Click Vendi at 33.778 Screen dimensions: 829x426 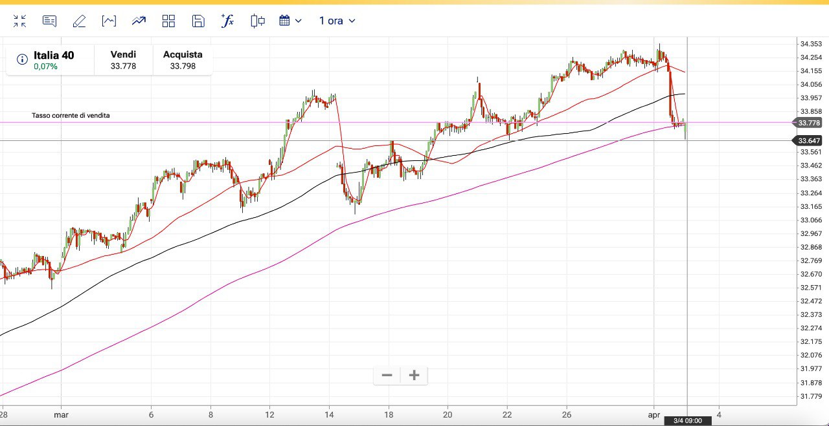pos(123,60)
